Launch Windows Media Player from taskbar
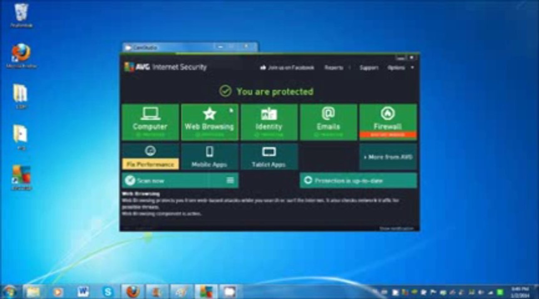The width and height of the screenshot is (539, 299). (x=58, y=292)
